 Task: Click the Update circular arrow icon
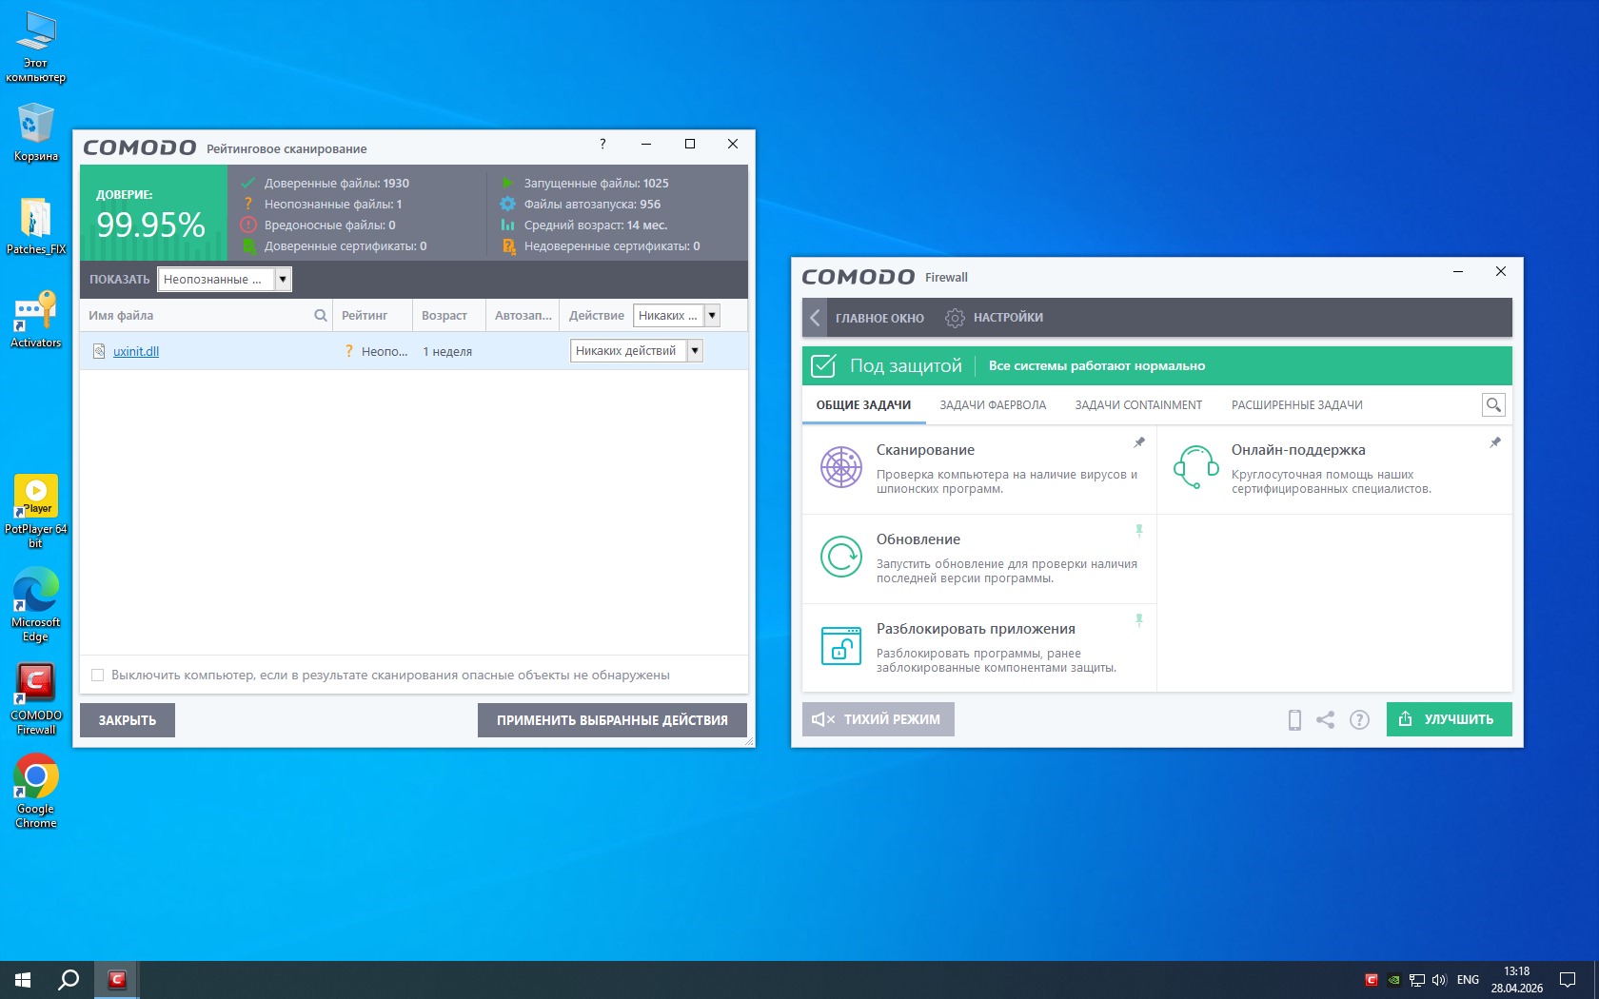tap(840, 557)
